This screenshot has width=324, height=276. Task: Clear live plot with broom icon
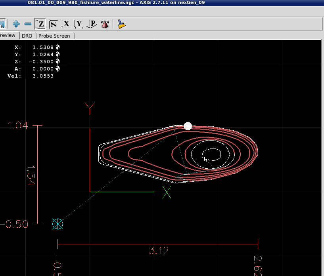122,24
